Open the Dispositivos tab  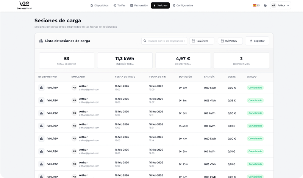click(100, 5)
